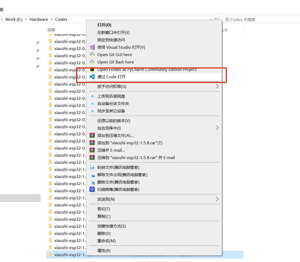Click the PyCharm icon in context menu
This screenshot has height=262, width=300.
tap(92, 70)
